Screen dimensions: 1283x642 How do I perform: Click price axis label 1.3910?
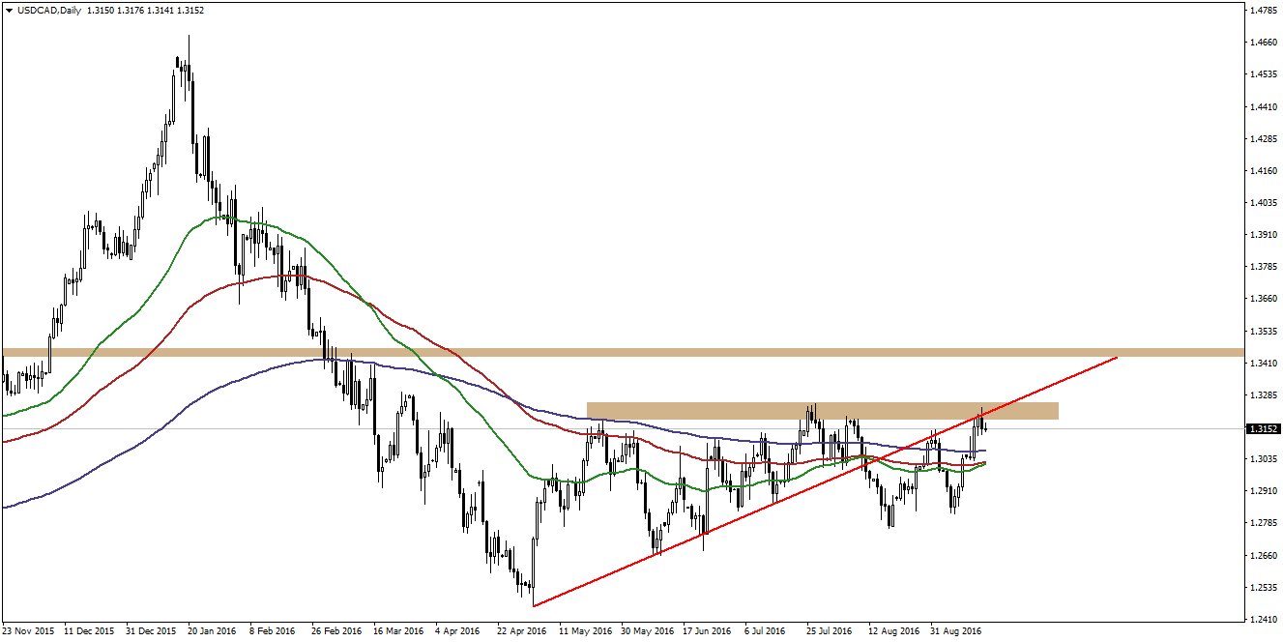[1265, 235]
